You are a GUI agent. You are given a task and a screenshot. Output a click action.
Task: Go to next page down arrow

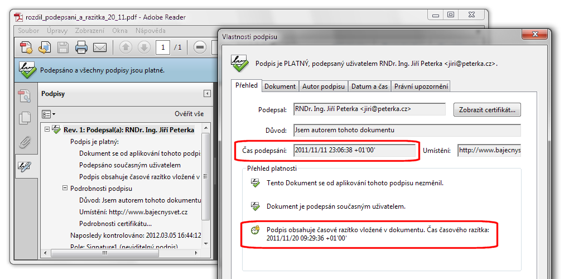pos(144,47)
